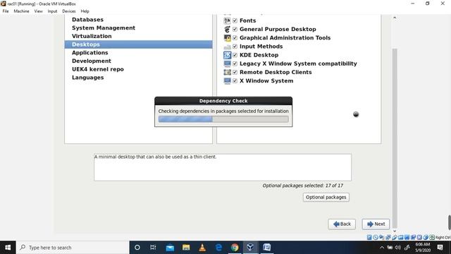This screenshot has width=451, height=254.
Task: Open the Windows notification center
Action: (440, 248)
